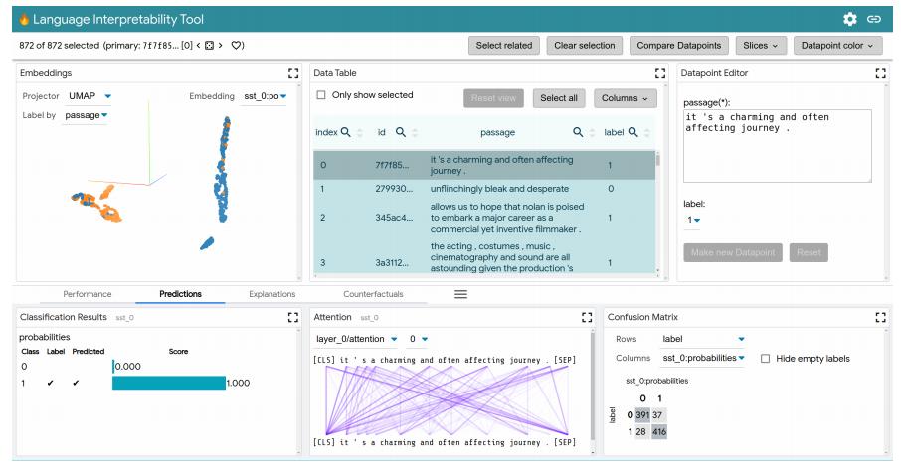Maximize the Embeddings panel
The height and width of the screenshot is (471, 901).
click(293, 73)
